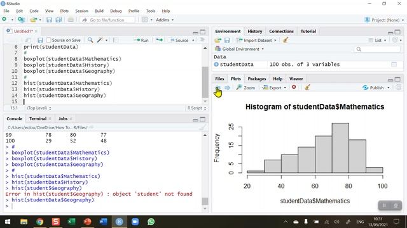Clear the console with the broom icon
This screenshot has height=228, width=407.
point(202,127)
